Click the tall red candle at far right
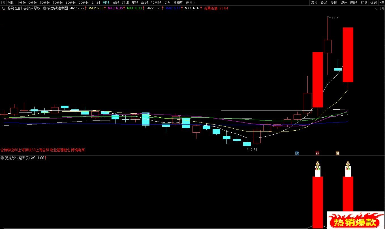Viewport: 385px width, 229px height. pos(348,55)
